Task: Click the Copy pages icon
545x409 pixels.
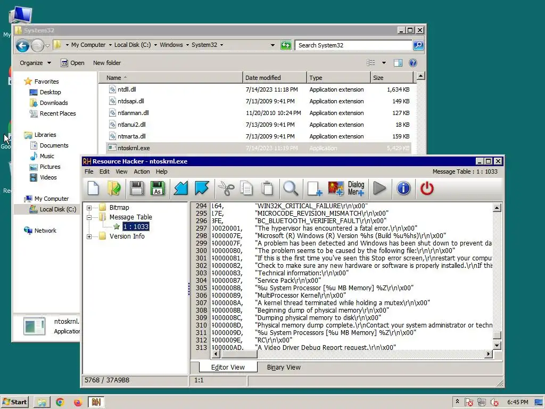Action: click(x=246, y=189)
